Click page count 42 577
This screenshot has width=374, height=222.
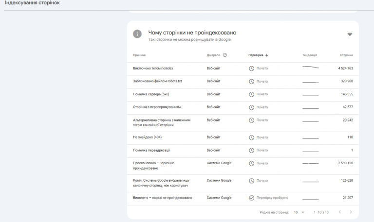click(x=348, y=107)
